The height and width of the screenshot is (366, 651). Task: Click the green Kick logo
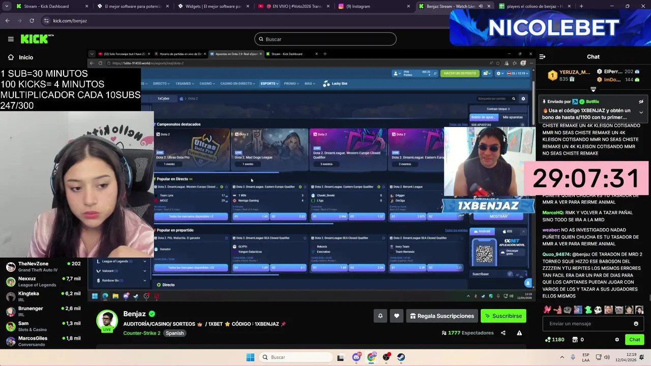click(37, 39)
